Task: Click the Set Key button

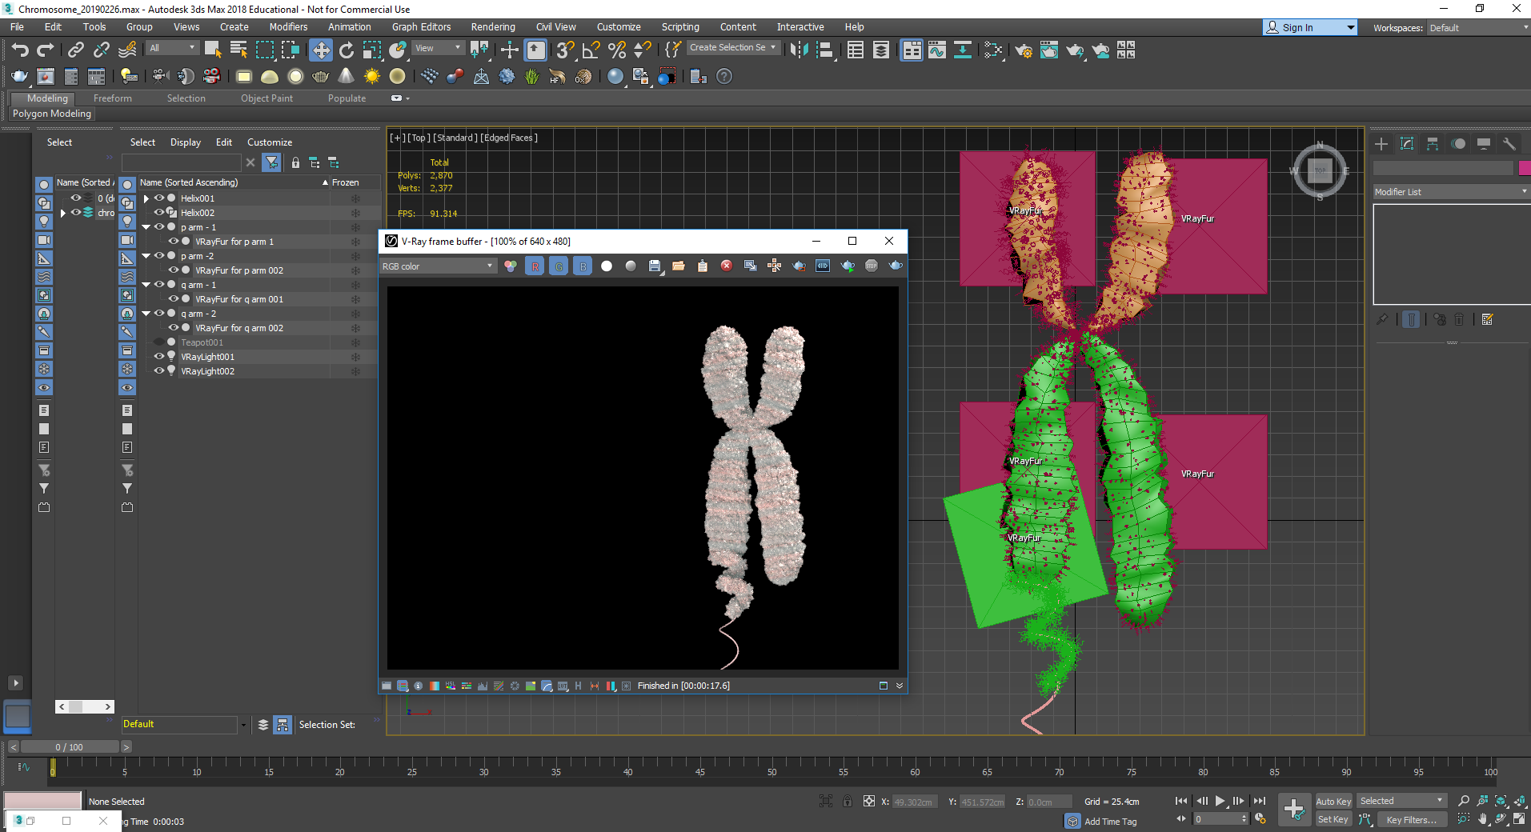Action: [x=1333, y=819]
